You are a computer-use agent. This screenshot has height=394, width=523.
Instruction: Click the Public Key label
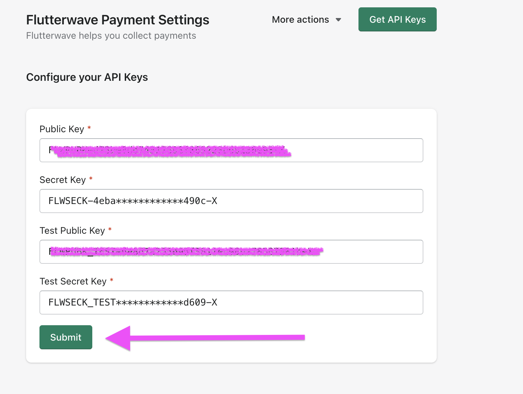coord(62,129)
